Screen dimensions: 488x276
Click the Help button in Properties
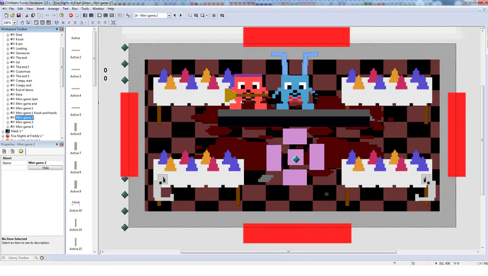pyautogui.click(x=46, y=168)
